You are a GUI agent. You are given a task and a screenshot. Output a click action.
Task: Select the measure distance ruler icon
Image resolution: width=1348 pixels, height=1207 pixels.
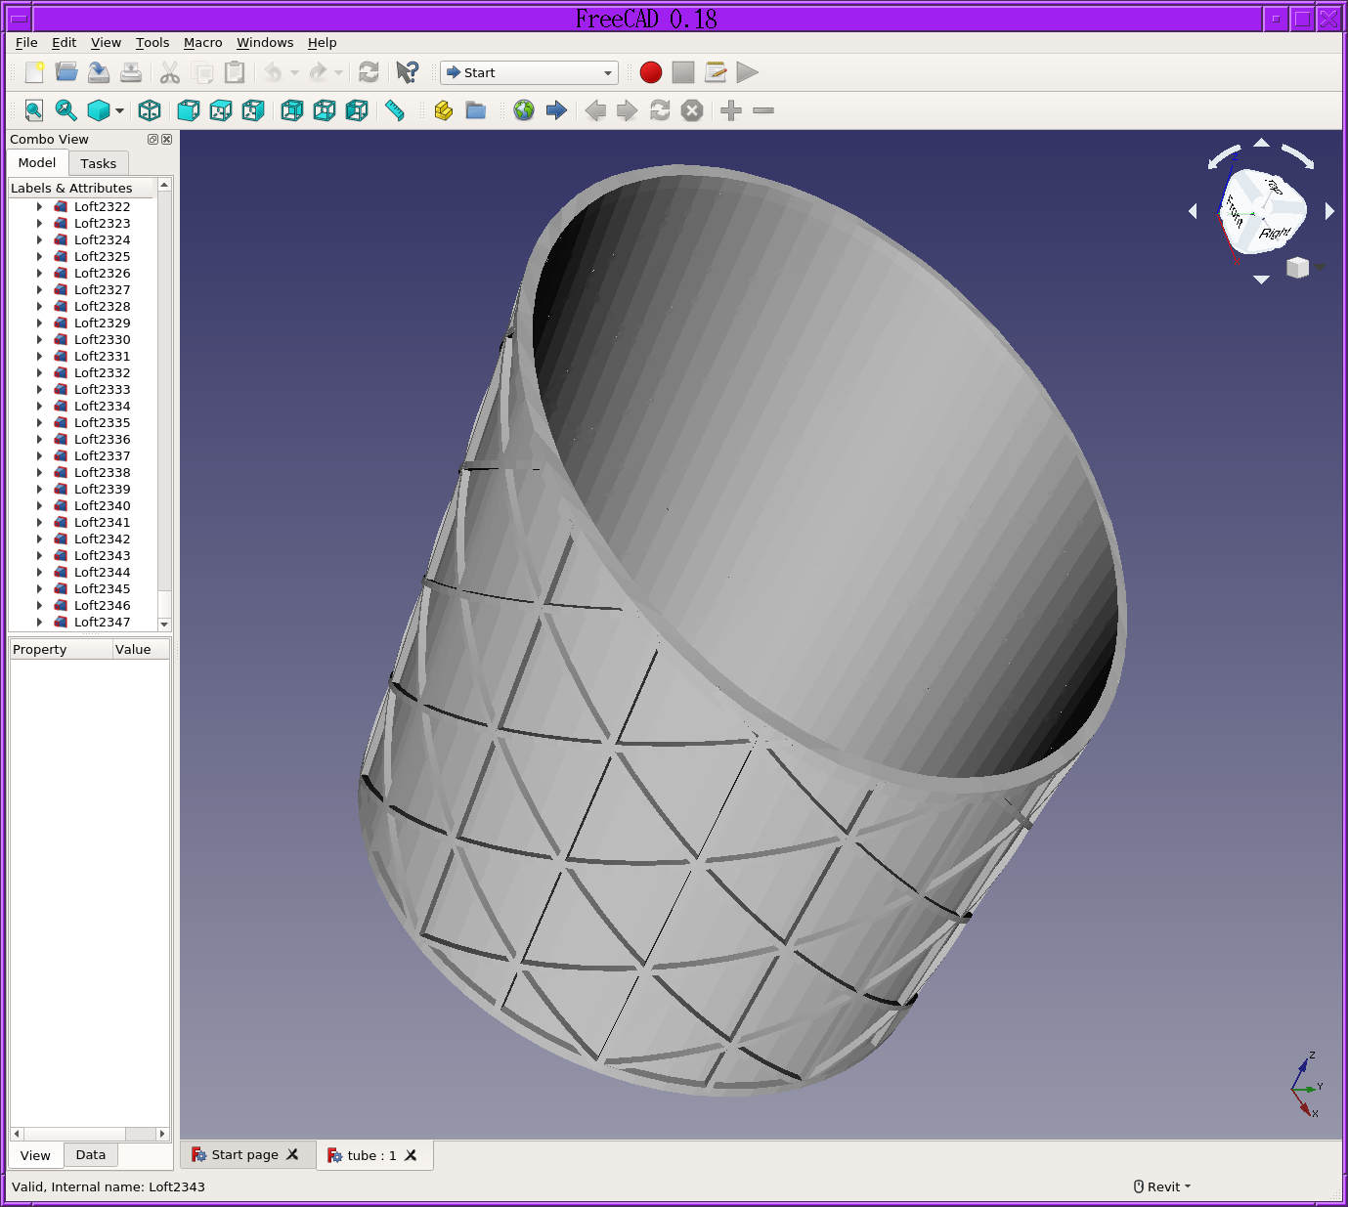[395, 111]
